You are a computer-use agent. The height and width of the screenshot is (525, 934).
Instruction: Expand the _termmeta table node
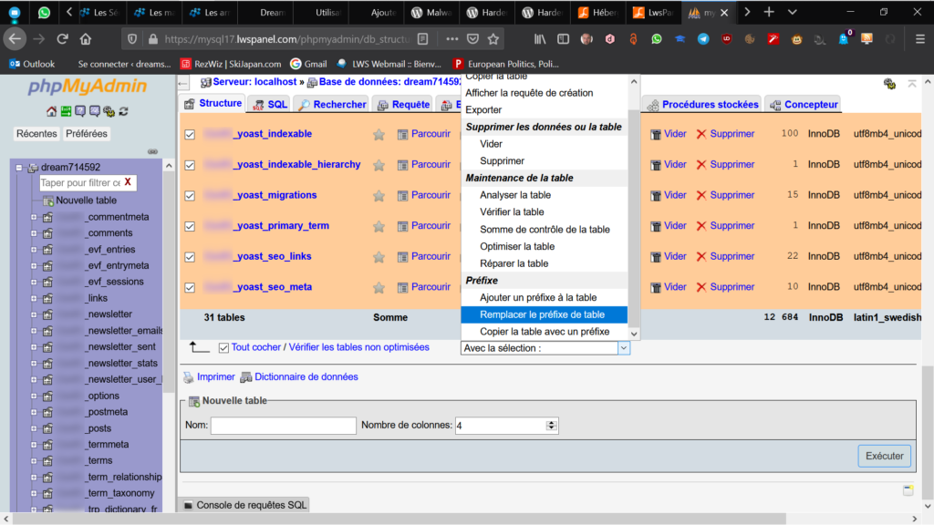click(34, 445)
